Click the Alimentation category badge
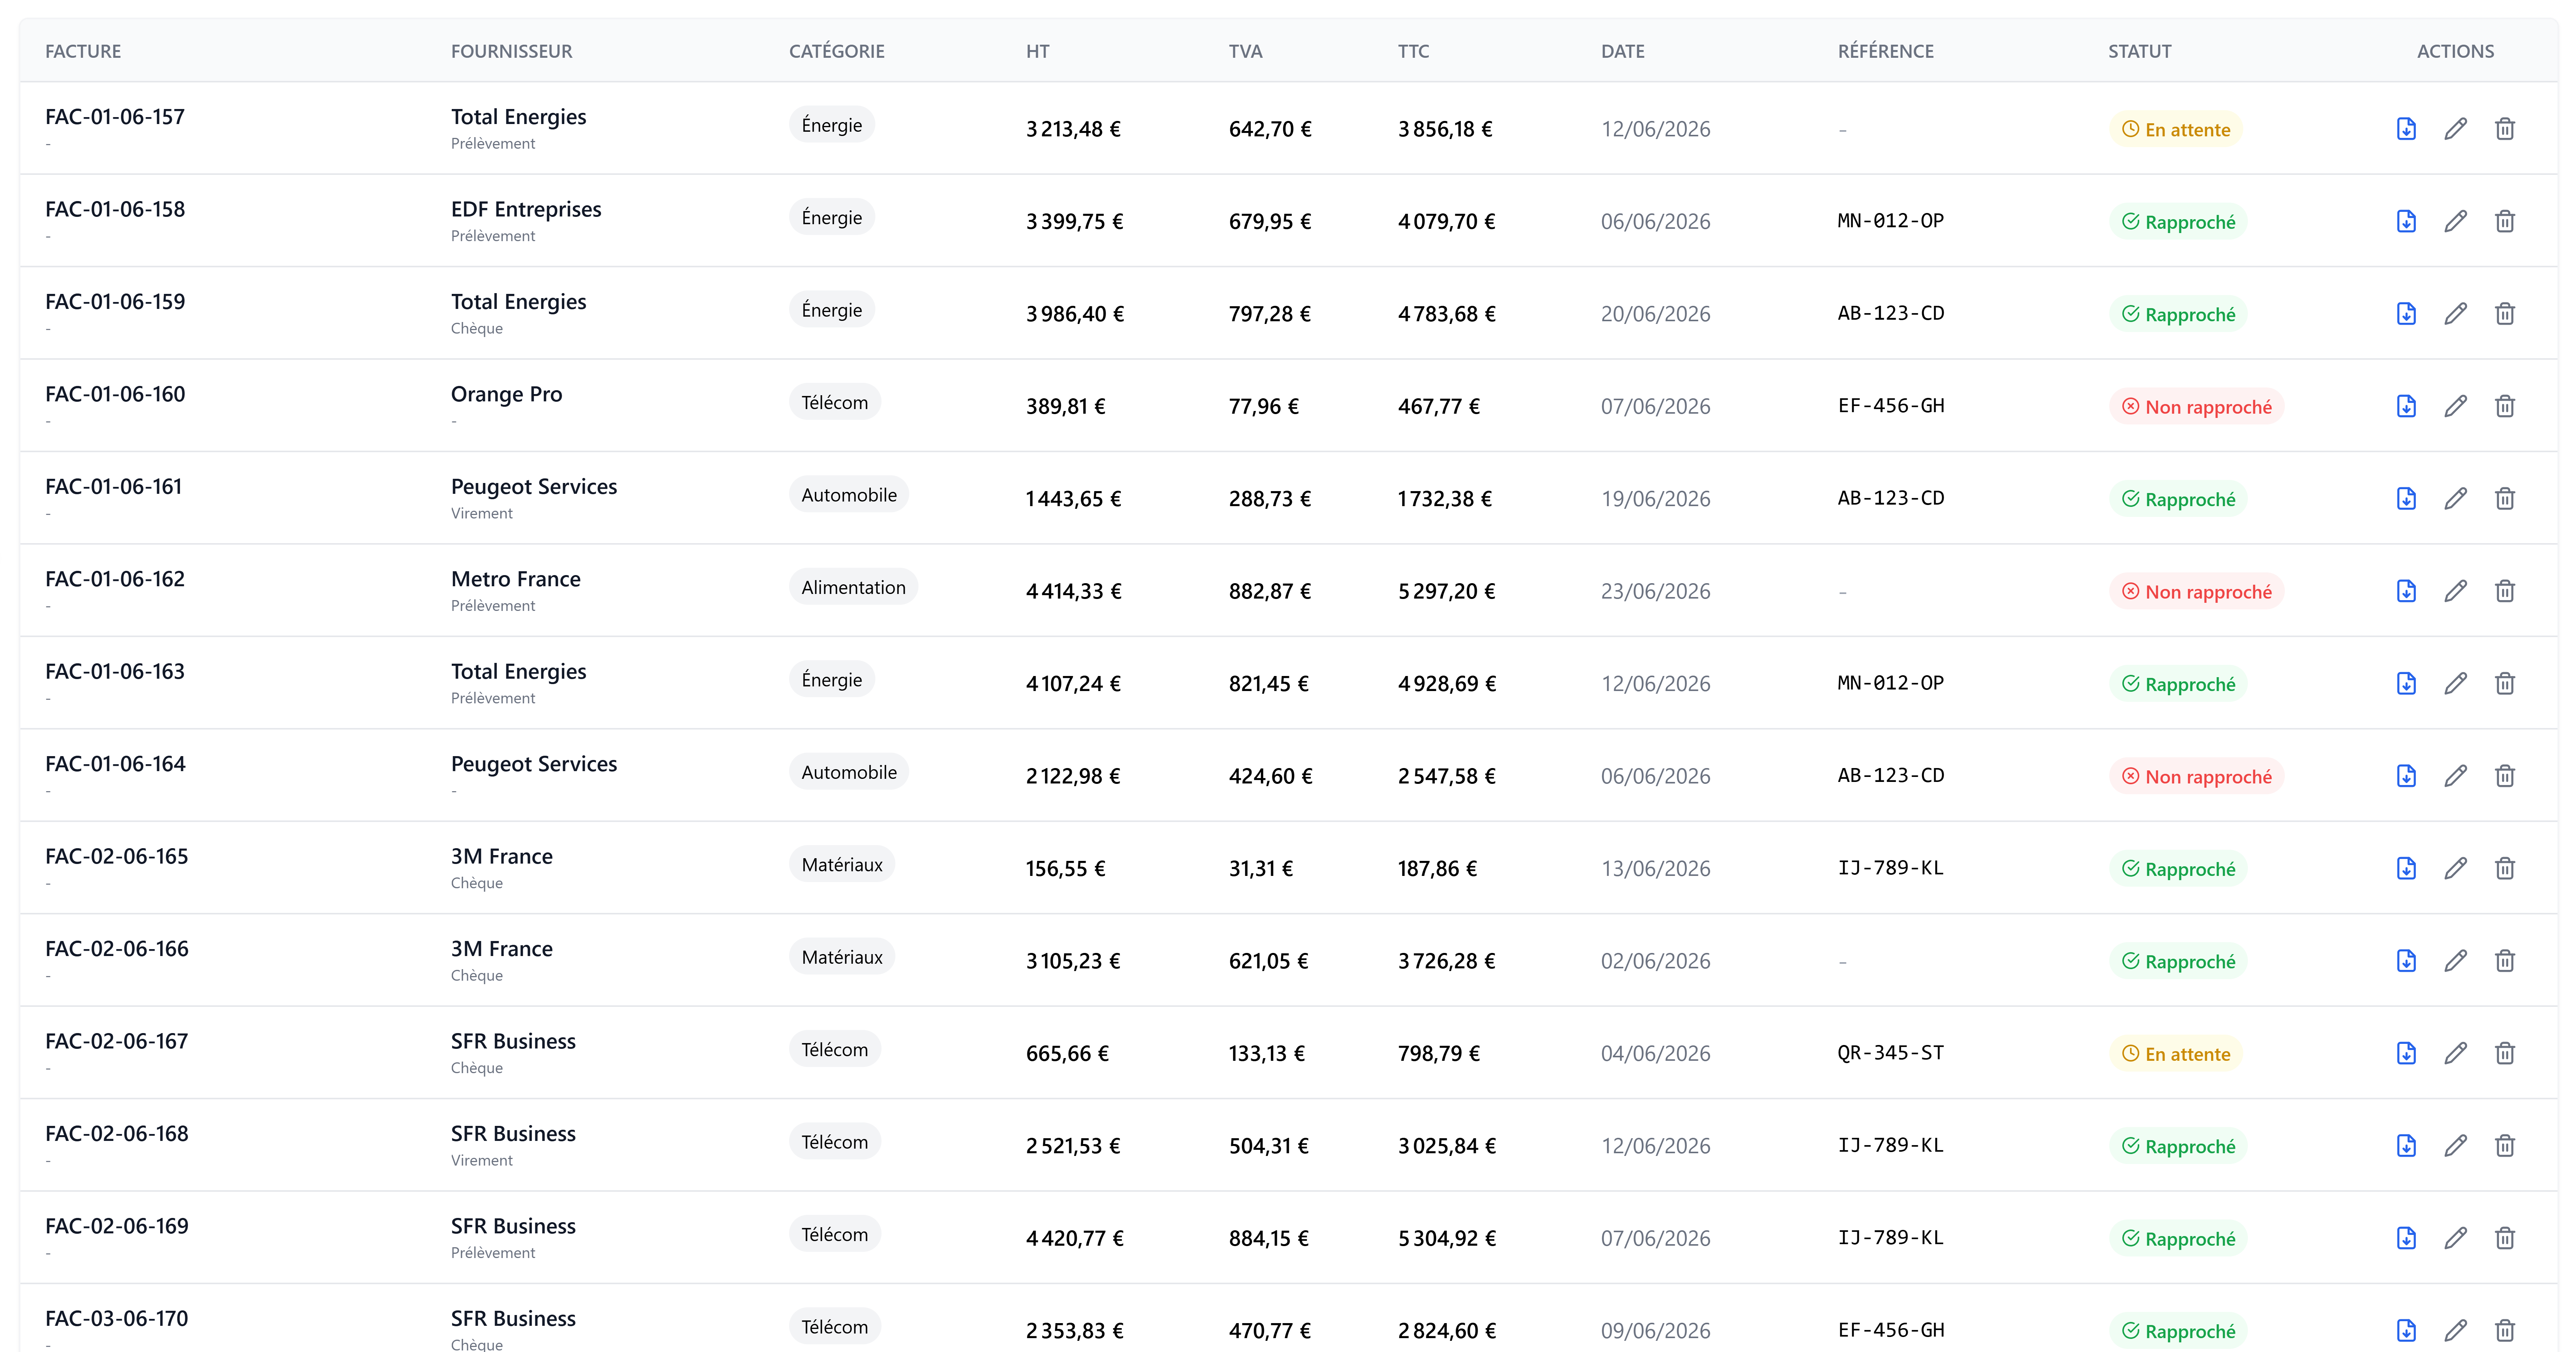2576x1352 pixels. pyautogui.click(x=853, y=587)
